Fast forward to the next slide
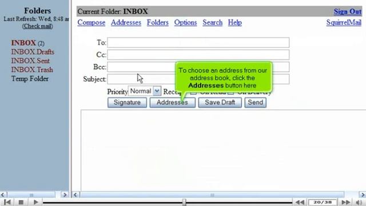The width and height of the screenshot is (366, 206). point(345,202)
